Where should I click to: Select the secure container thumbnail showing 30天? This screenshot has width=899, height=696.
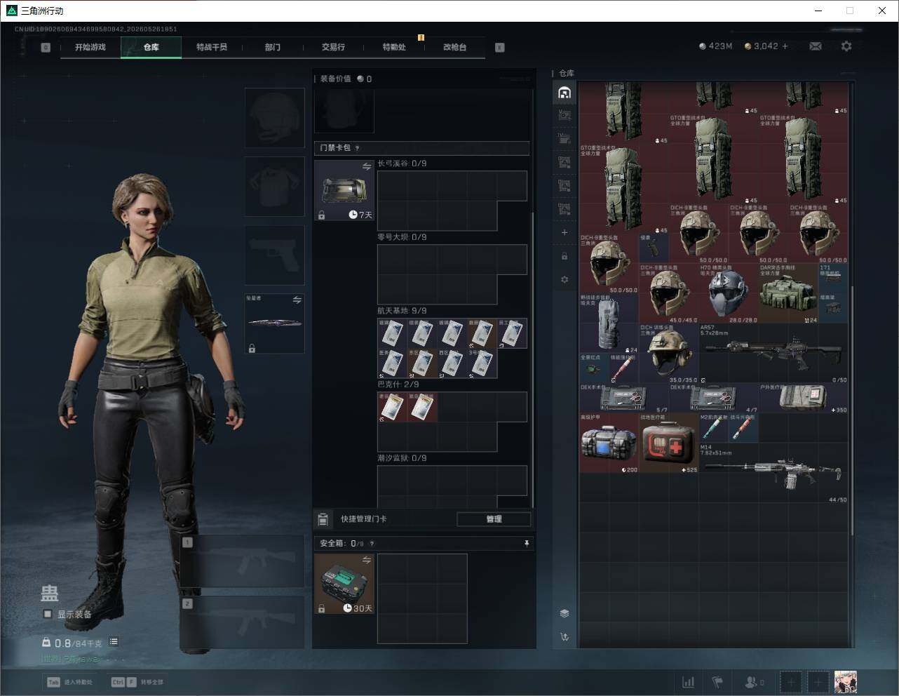pos(344,584)
